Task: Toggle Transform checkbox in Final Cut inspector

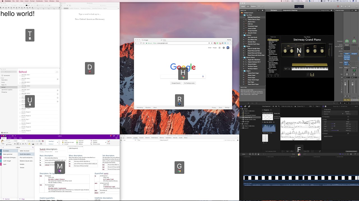Action: 323,117
